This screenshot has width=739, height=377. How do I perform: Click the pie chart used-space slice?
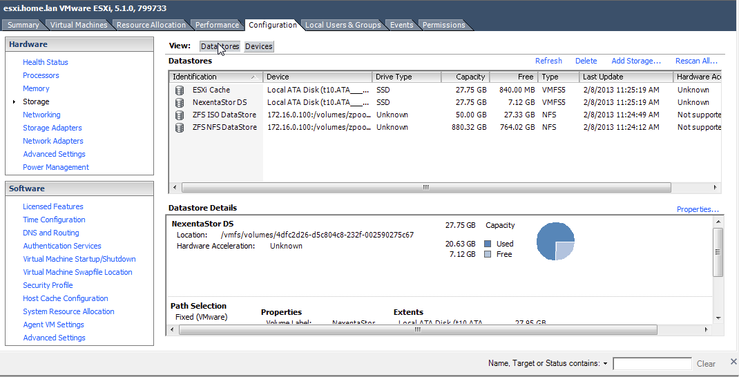point(549,238)
